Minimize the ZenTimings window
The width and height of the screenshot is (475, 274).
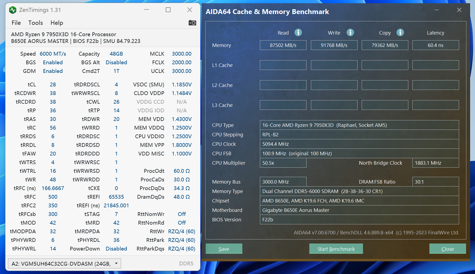point(147,10)
